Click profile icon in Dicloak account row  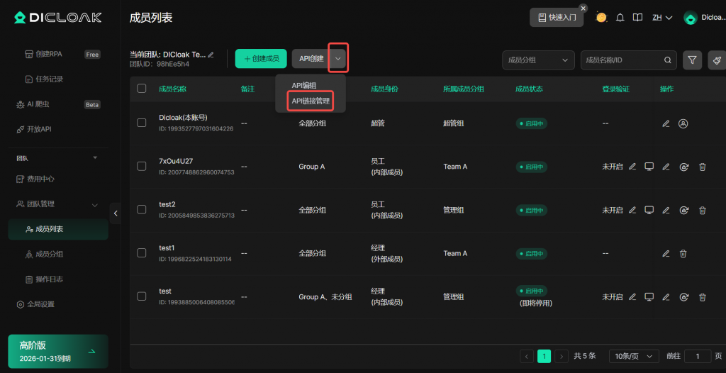683,123
